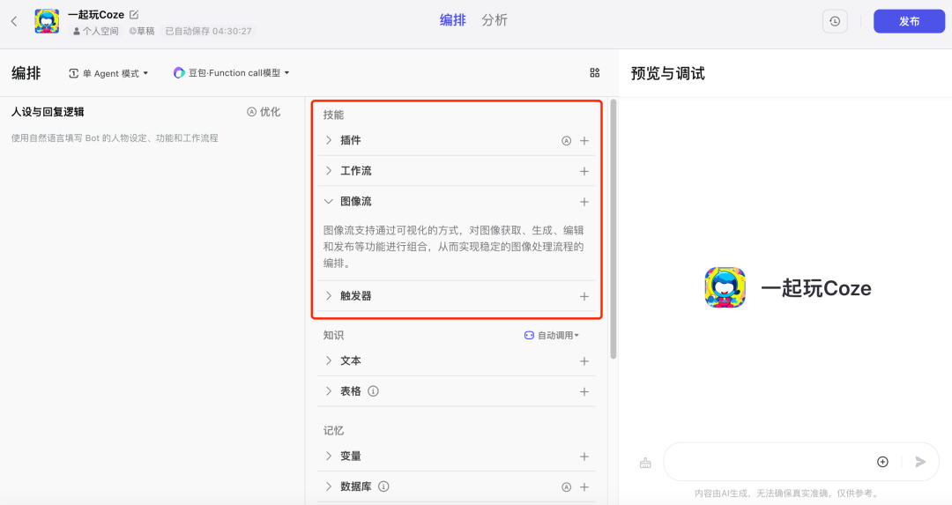Expand the 文本 knowledge section
This screenshot has width=952, height=505.
click(x=329, y=360)
